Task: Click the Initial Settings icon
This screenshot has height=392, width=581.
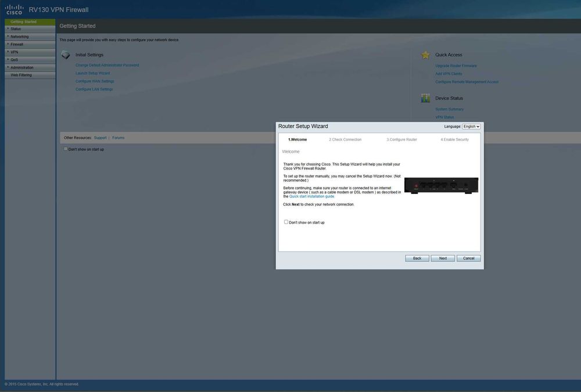Action: pos(66,55)
